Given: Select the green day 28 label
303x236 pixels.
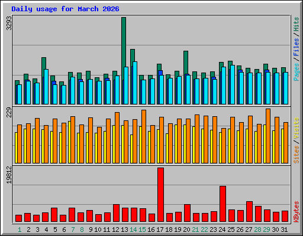Looking at the screenshot, I should tap(257, 230).
